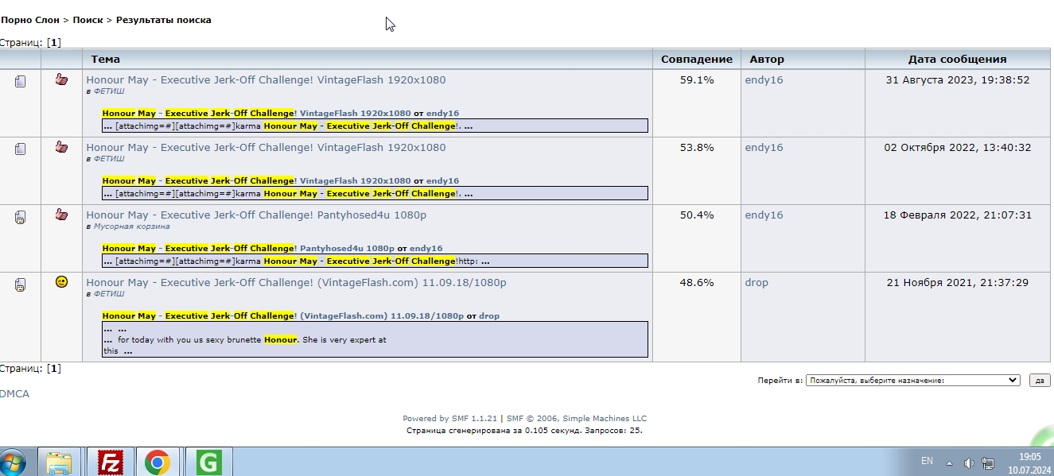Click the date '31 Августа 2023, 19:38:52'

point(958,80)
